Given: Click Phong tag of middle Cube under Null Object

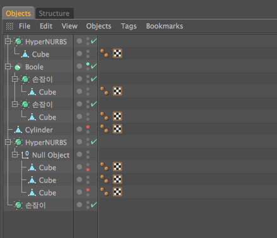Looking at the screenshot, I should click(x=105, y=179).
